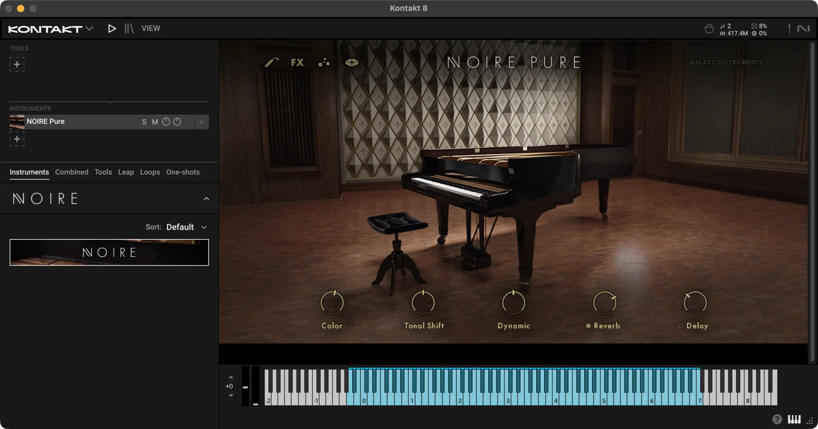Select the Combined tab

point(72,172)
